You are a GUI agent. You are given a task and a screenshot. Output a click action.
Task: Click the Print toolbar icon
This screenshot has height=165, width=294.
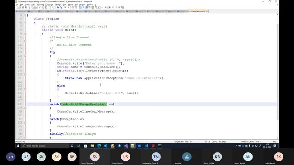point(35,7)
